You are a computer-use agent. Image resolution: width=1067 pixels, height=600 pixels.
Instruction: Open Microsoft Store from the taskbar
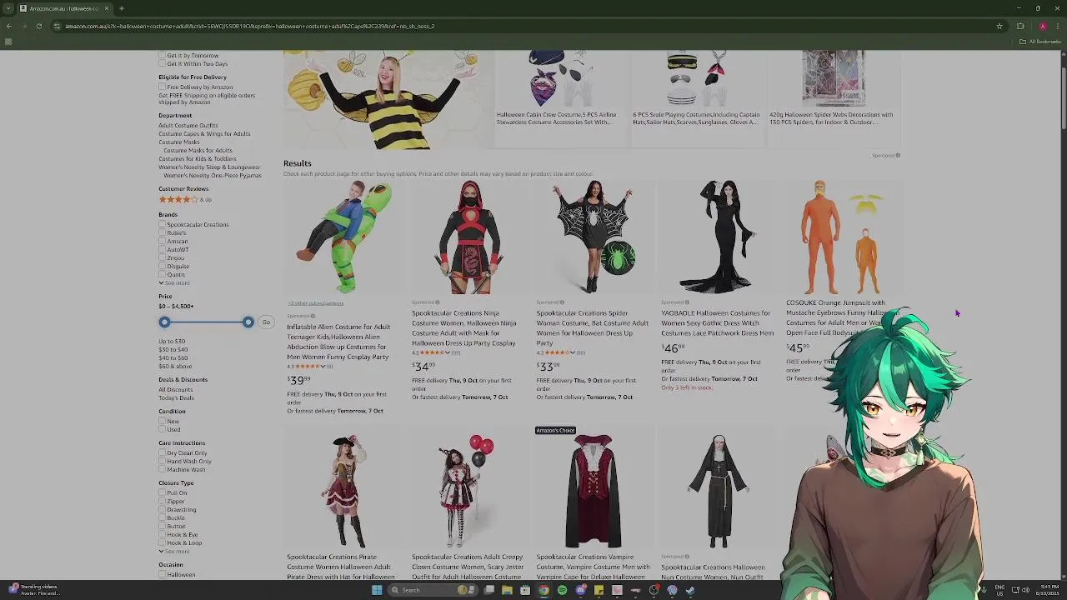point(525,590)
